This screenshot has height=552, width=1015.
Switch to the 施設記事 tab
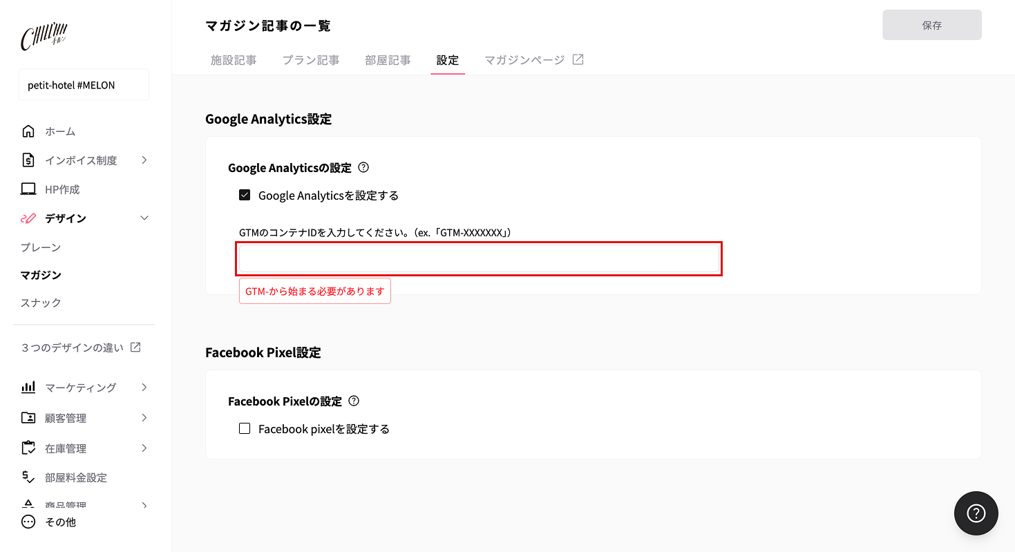tap(234, 60)
